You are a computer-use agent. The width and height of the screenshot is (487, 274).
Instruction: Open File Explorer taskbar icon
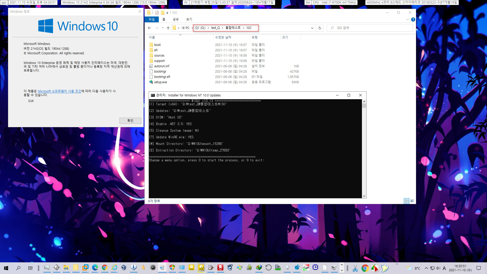point(66,268)
